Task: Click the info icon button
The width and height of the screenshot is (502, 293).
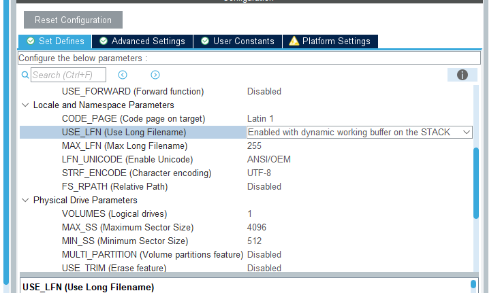Action: [x=462, y=75]
